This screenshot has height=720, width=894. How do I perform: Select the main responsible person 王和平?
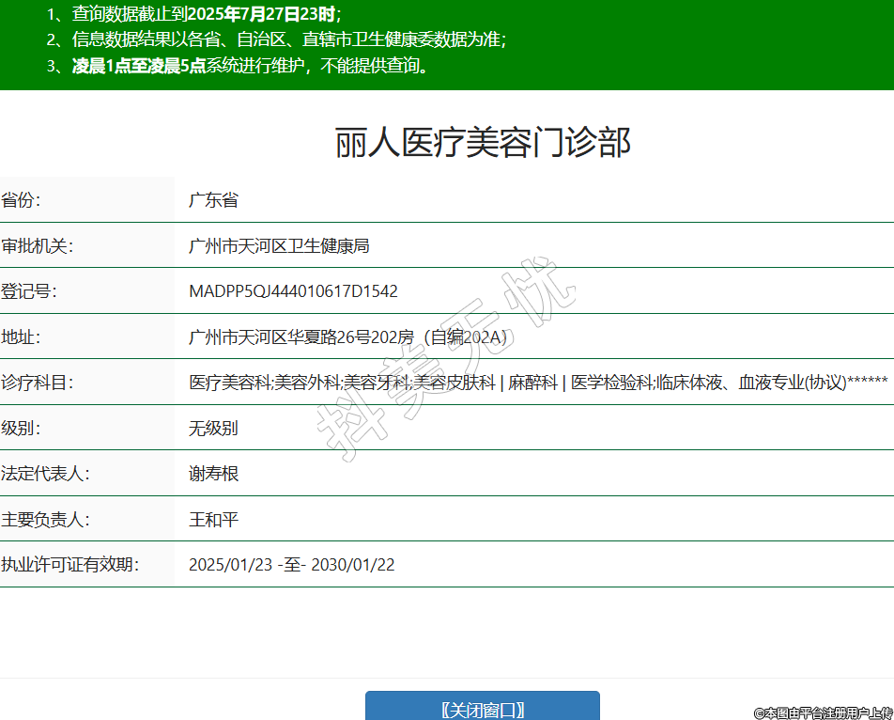coord(213,520)
